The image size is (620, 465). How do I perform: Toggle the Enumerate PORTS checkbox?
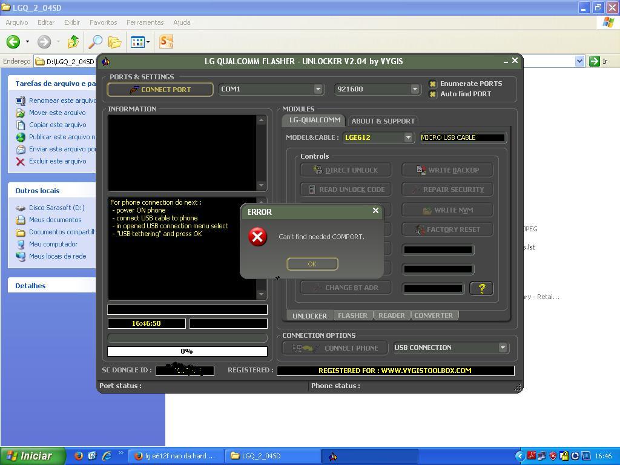(x=432, y=84)
